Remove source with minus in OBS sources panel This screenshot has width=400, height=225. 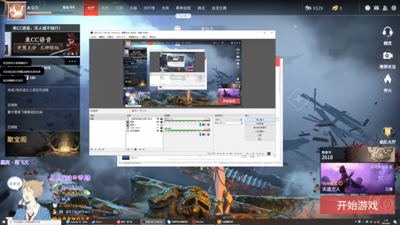[x=131, y=149]
